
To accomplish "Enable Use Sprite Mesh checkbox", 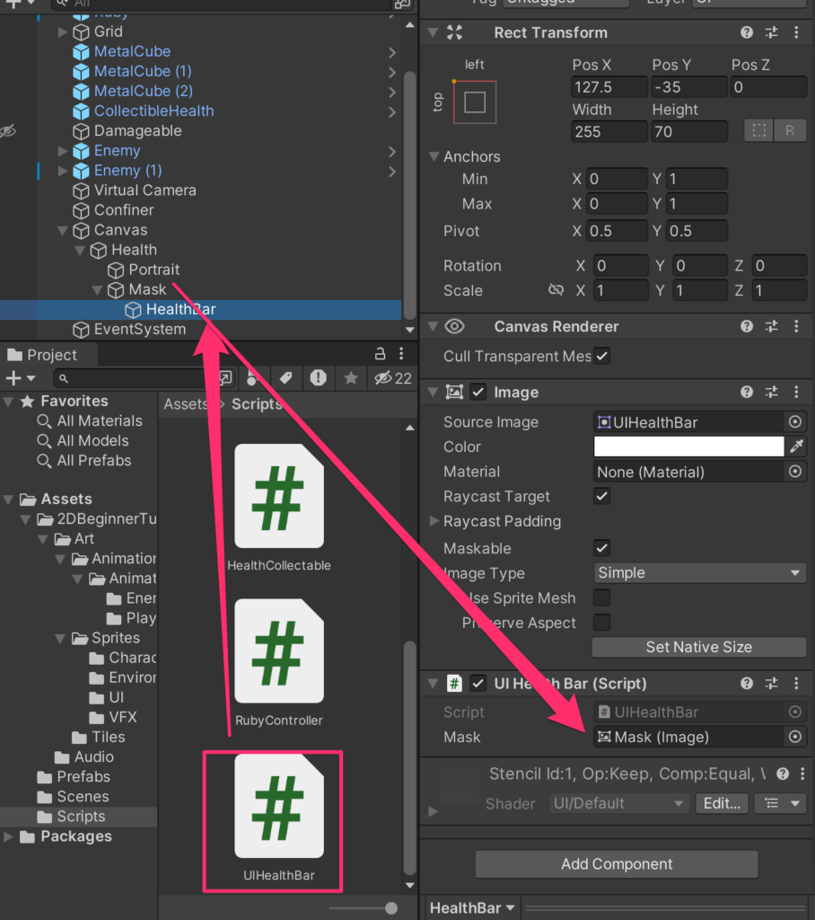I will (x=601, y=597).
